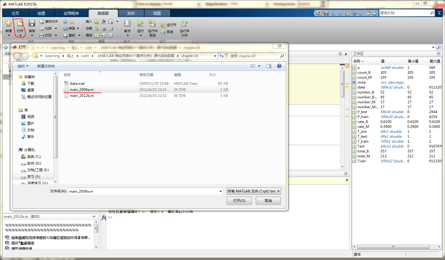This screenshot has width=445, height=260.
Task: Select 桌面 (Desktop) in sidebar
Action: click(x=28, y=90)
